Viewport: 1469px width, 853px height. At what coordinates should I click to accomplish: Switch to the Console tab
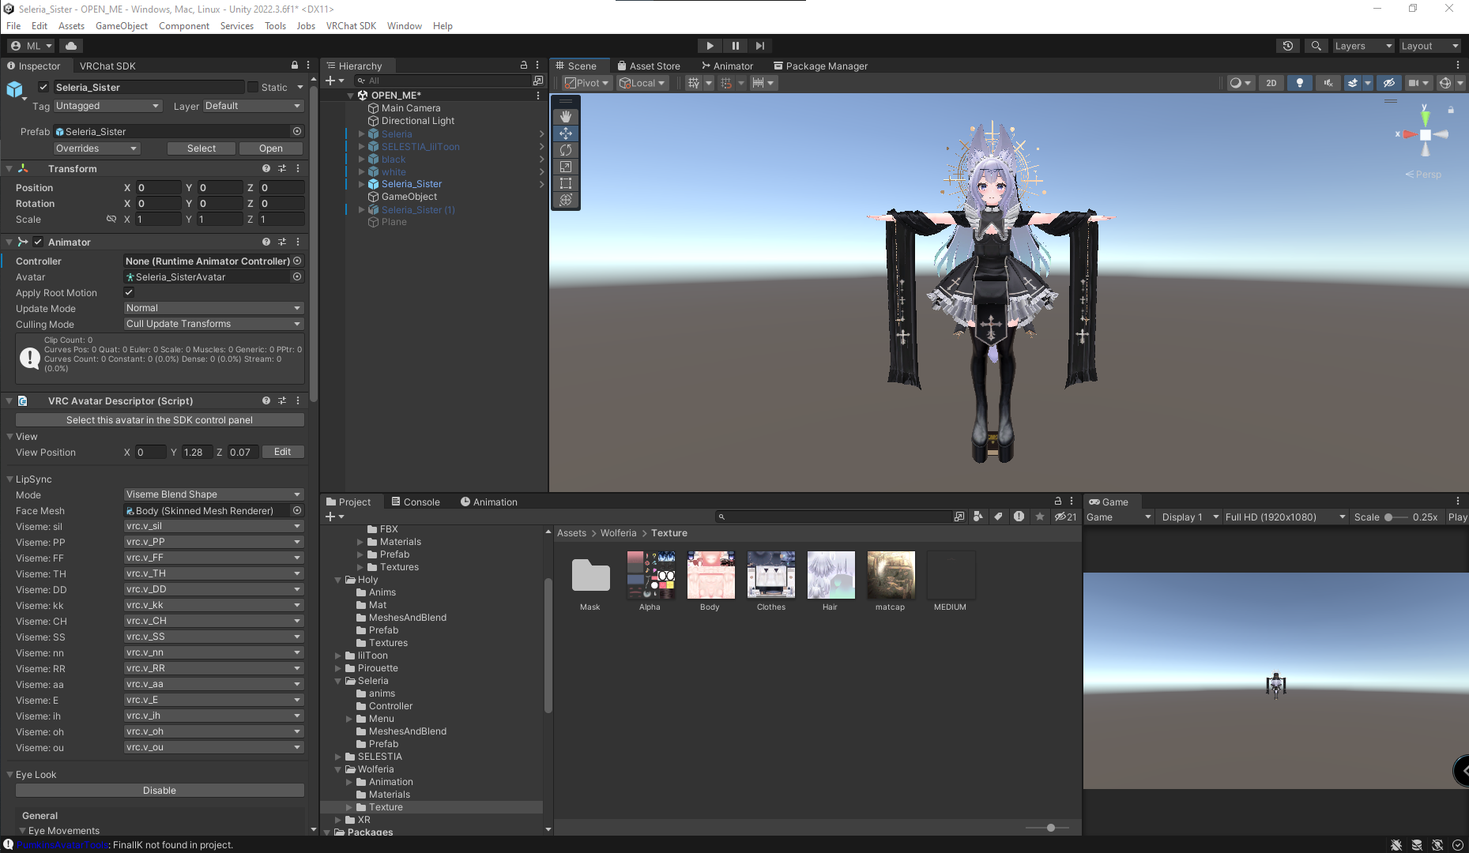(x=416, y=502)
